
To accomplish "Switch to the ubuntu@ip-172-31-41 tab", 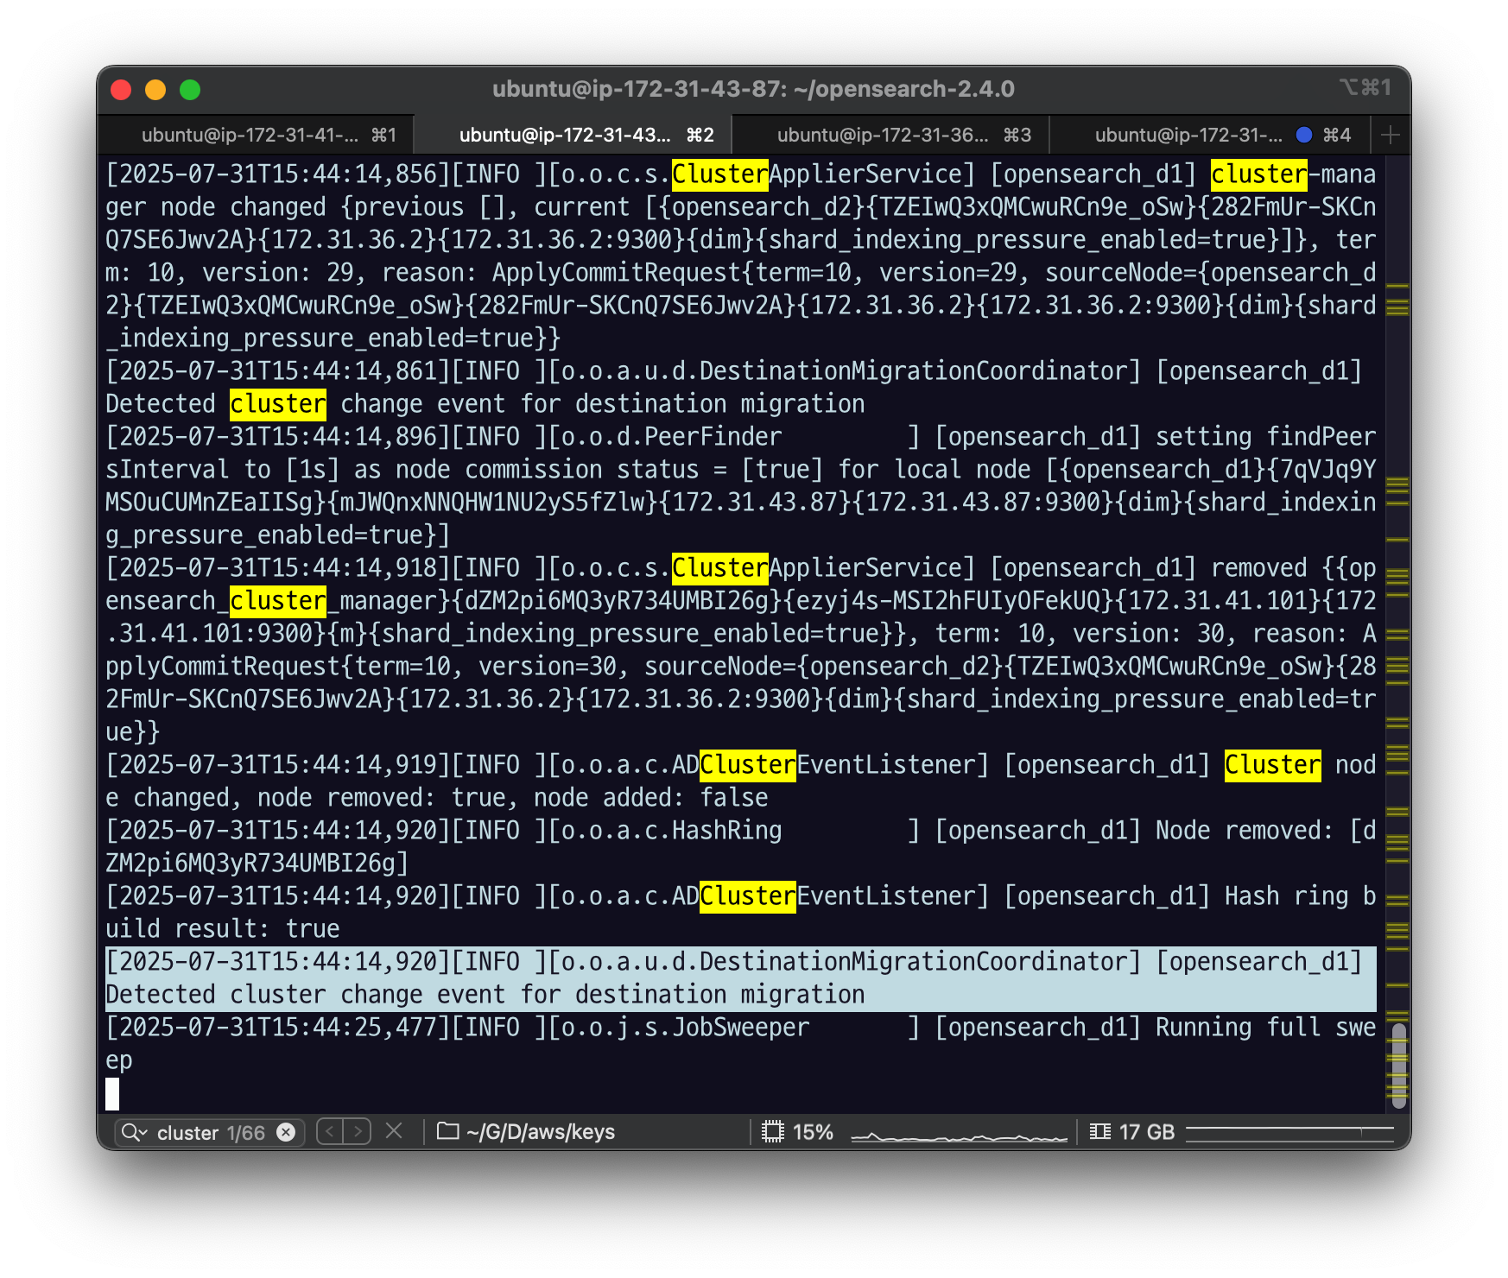I will point(257,135).
